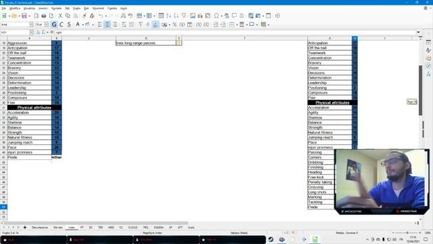Open sidebar Properties icon
Image resolution: width=433 pixels, height=244 pixels.
click(428, 42)
